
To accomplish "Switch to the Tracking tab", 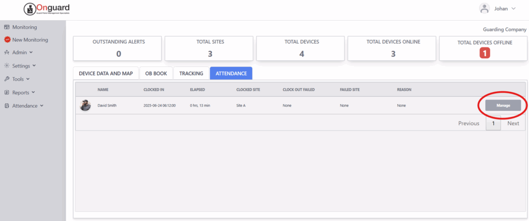I will point(191,73).
